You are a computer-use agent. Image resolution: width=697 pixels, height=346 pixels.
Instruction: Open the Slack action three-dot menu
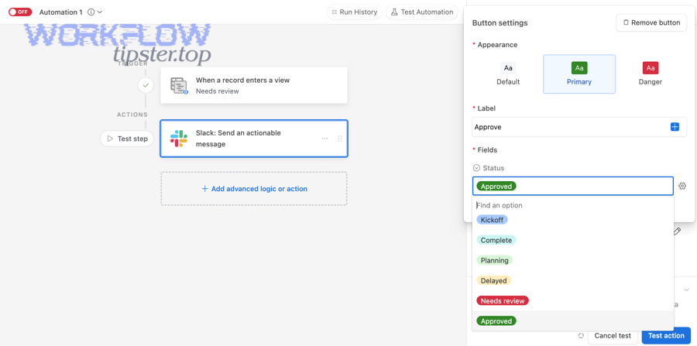pos(324,139)
